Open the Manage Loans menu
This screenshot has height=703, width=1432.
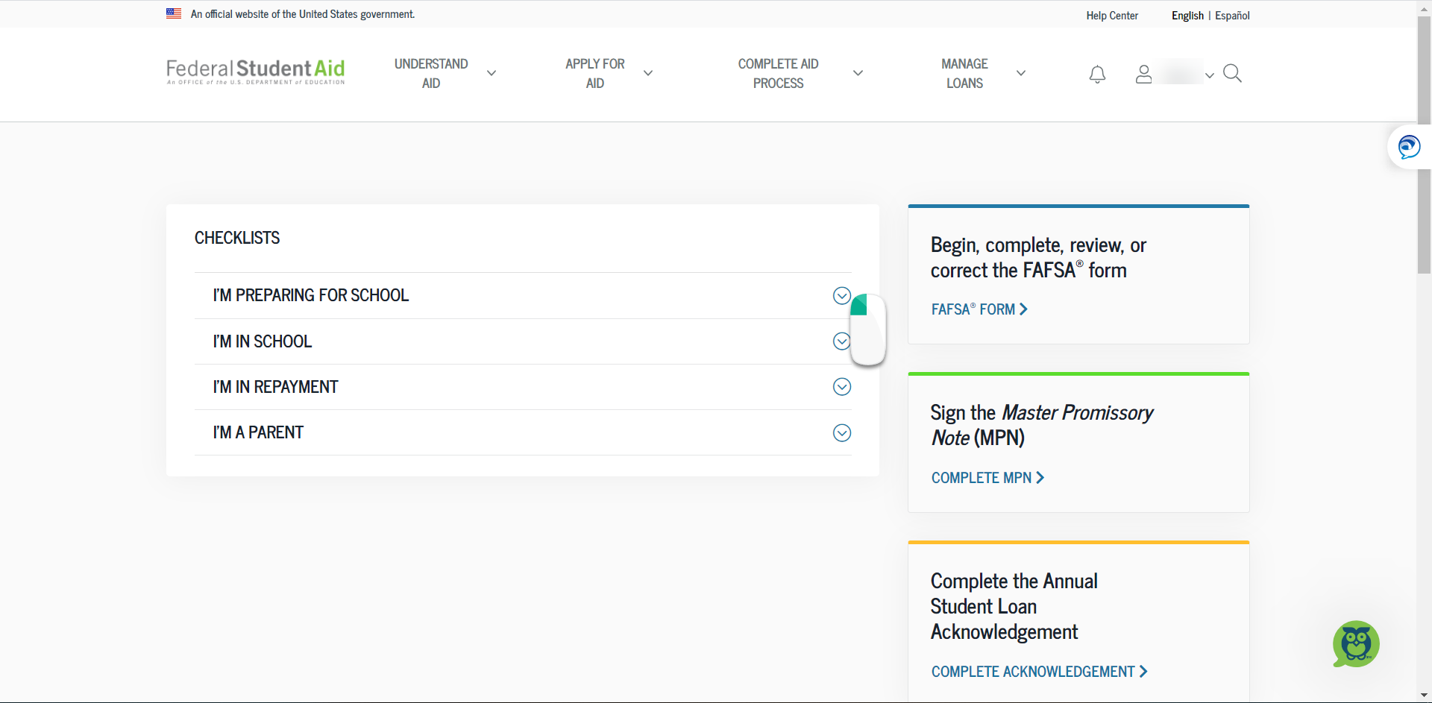(x=964, y=73)
